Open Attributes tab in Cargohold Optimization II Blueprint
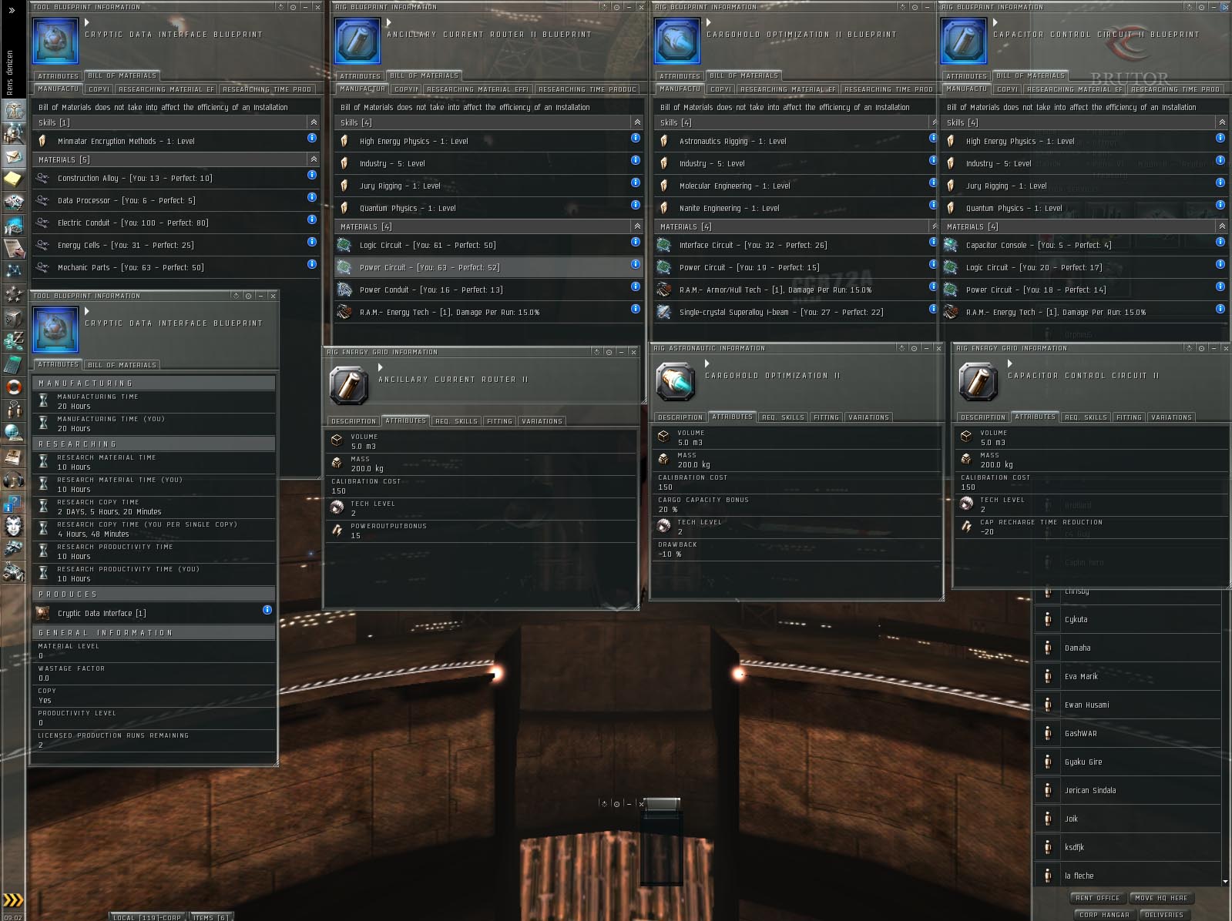The height and width of the screenshot is (921, 1232). pyautogui.click(x=680, y=76)
